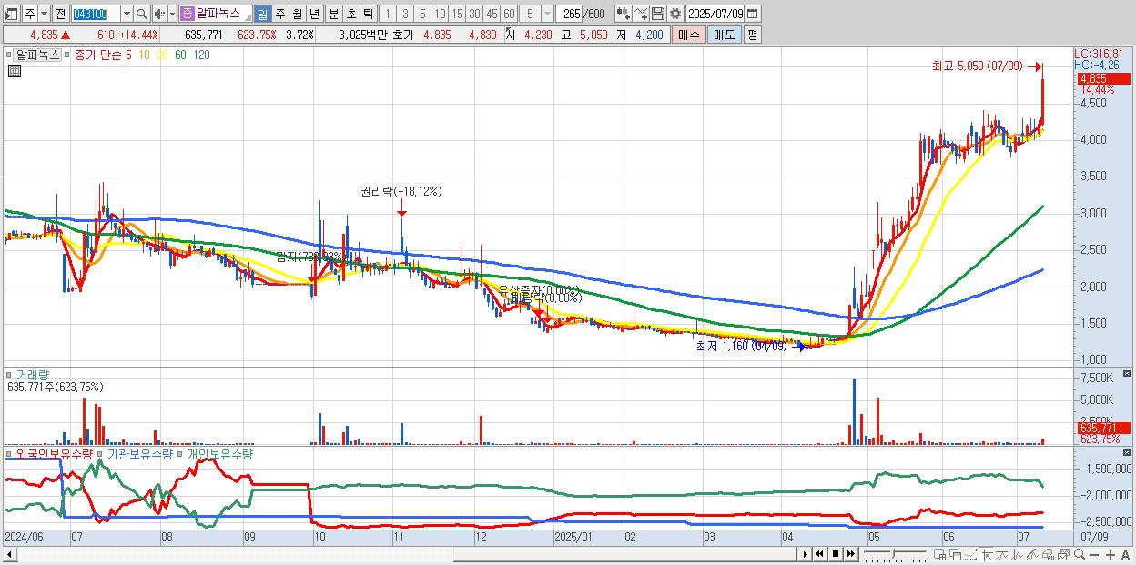Click the fast-forward button in bottom bar
The width and height of the screenshot is (1136, 565).
pos(850,554)
